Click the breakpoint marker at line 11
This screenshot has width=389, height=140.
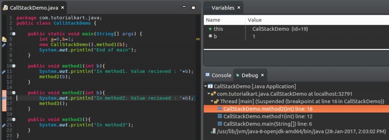coord(4,72)
